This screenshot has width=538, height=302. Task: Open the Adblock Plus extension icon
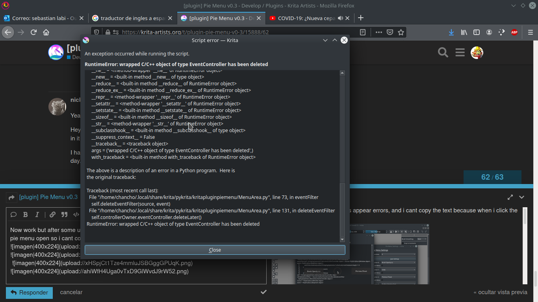click(514, 32)
